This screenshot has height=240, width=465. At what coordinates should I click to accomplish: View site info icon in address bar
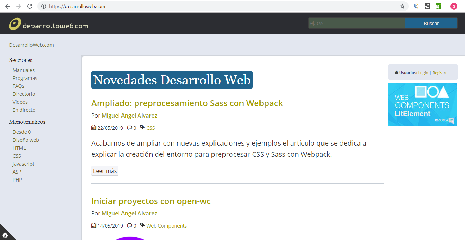pyautogui.click(x=43, y=6)
